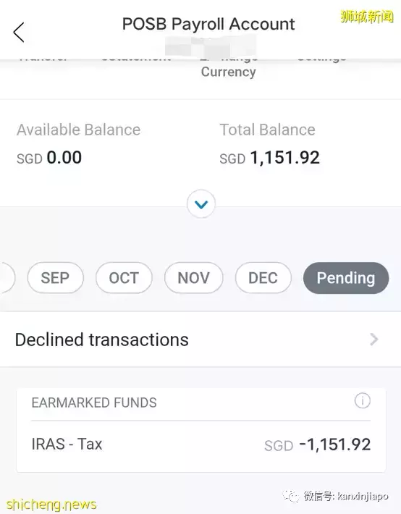Select the SEP month filter

tap(56, 278)
